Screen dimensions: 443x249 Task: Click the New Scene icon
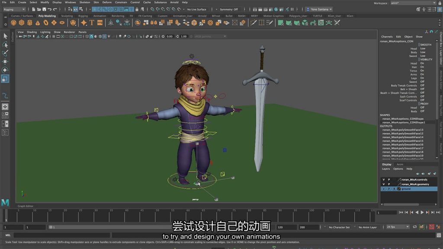(x=33, y=10)
